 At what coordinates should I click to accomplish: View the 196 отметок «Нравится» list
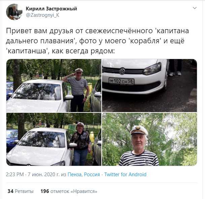(x=69, y=191)
